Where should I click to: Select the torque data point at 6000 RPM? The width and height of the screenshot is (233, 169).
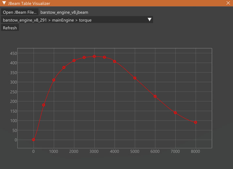pyautogui.click(x=155, y=96)
